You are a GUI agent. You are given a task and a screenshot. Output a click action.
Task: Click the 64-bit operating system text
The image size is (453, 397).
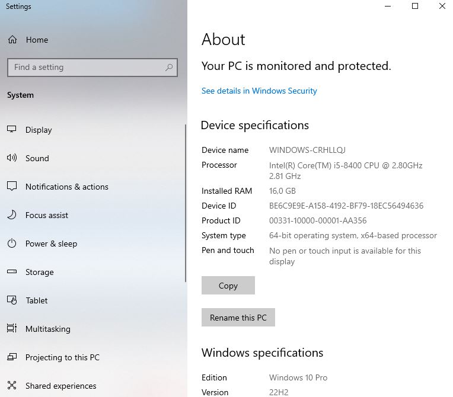click(x=353, y=236)
